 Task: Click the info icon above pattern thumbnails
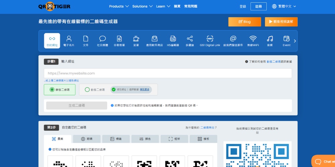point(50,150)
